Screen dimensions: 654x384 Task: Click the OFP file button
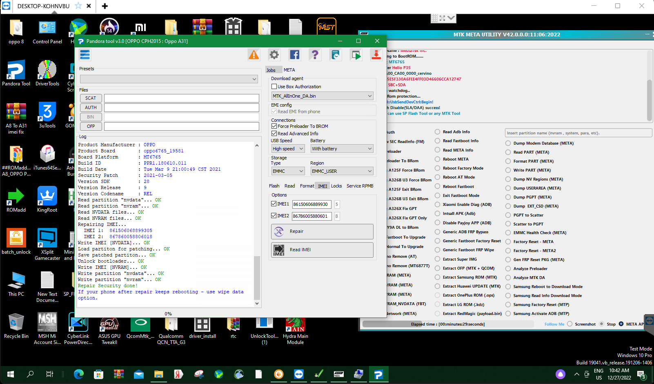(x=91, y=126)
